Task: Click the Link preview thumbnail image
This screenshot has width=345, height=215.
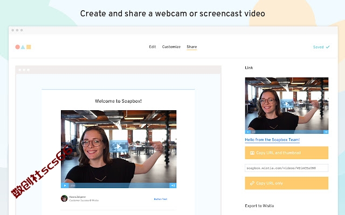Action: [287, 105]
